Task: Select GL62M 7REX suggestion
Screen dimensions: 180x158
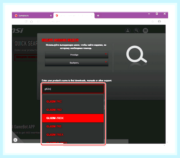Action: (x=73, y=135)
